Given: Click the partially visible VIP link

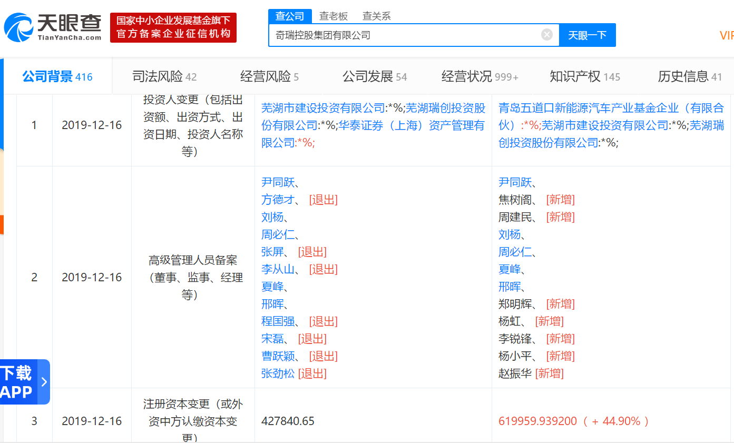Looking at the screenshot, I should [x=727, y=35].
